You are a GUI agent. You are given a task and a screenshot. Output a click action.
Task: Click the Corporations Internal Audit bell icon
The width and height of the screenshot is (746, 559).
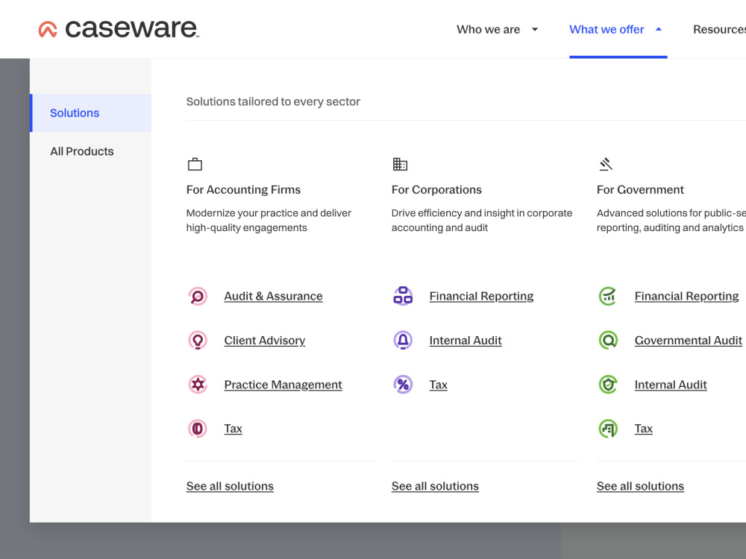[x=403, y=341]
